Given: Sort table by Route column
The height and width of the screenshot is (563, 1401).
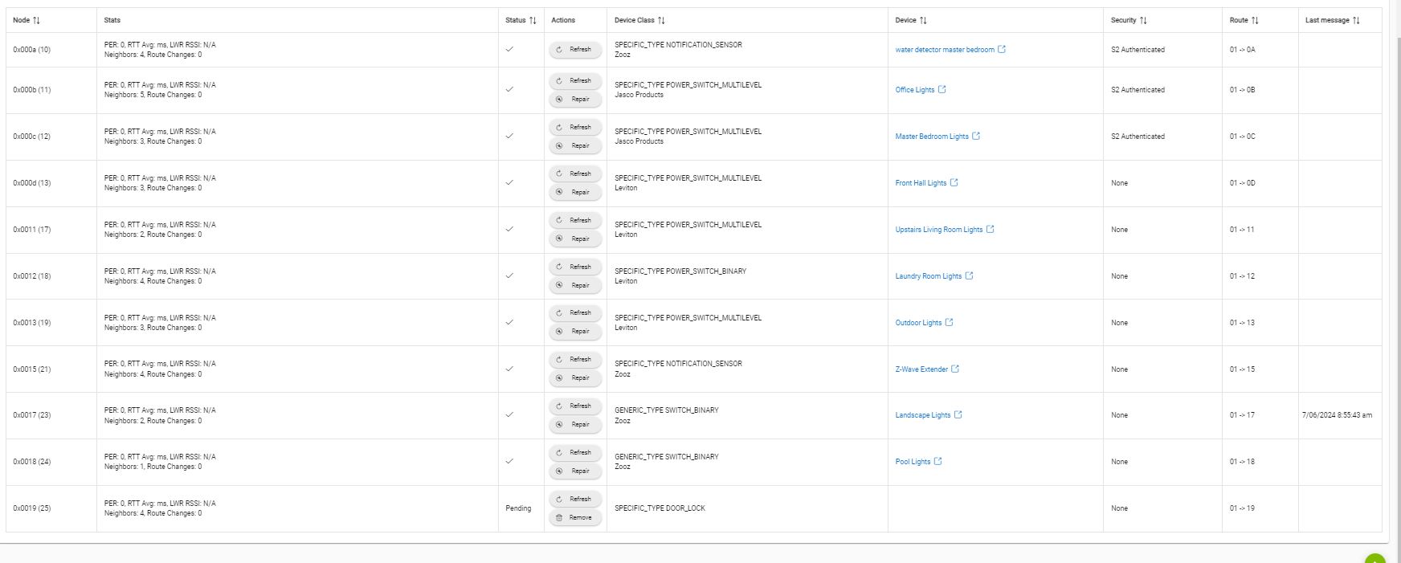Looking at the screenshot, I should [x=1255, y=20].
